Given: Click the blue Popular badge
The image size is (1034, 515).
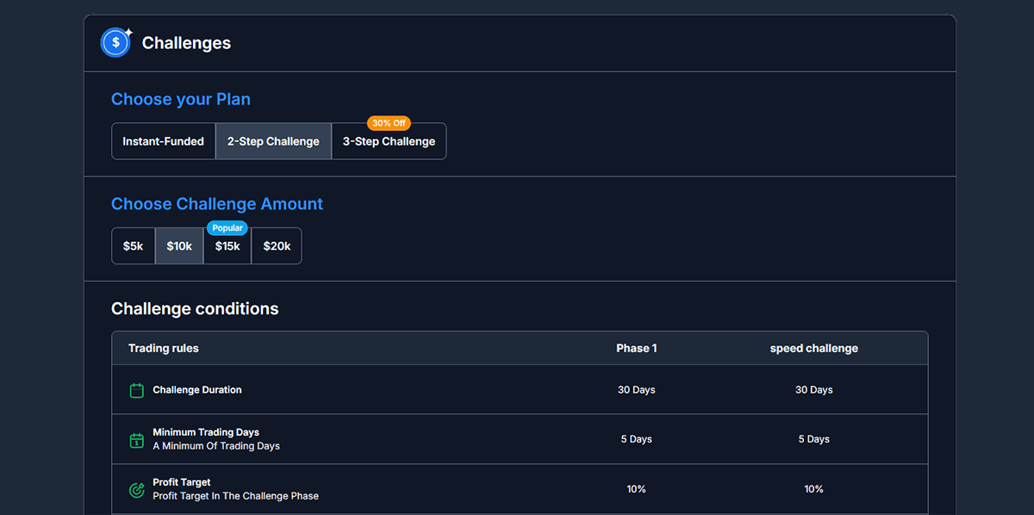Looking at the screenshot, I should 227,228.
